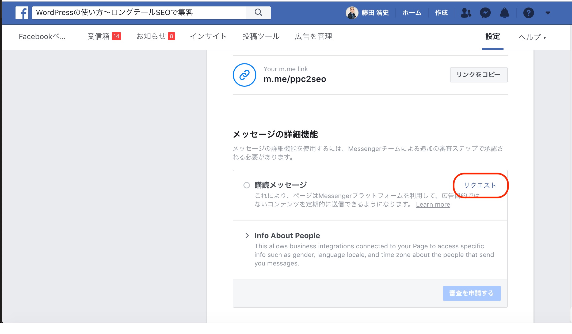Click the m.me link chain icon
Viewport: 572px width, 334px height.
click(x=245, y=75)
